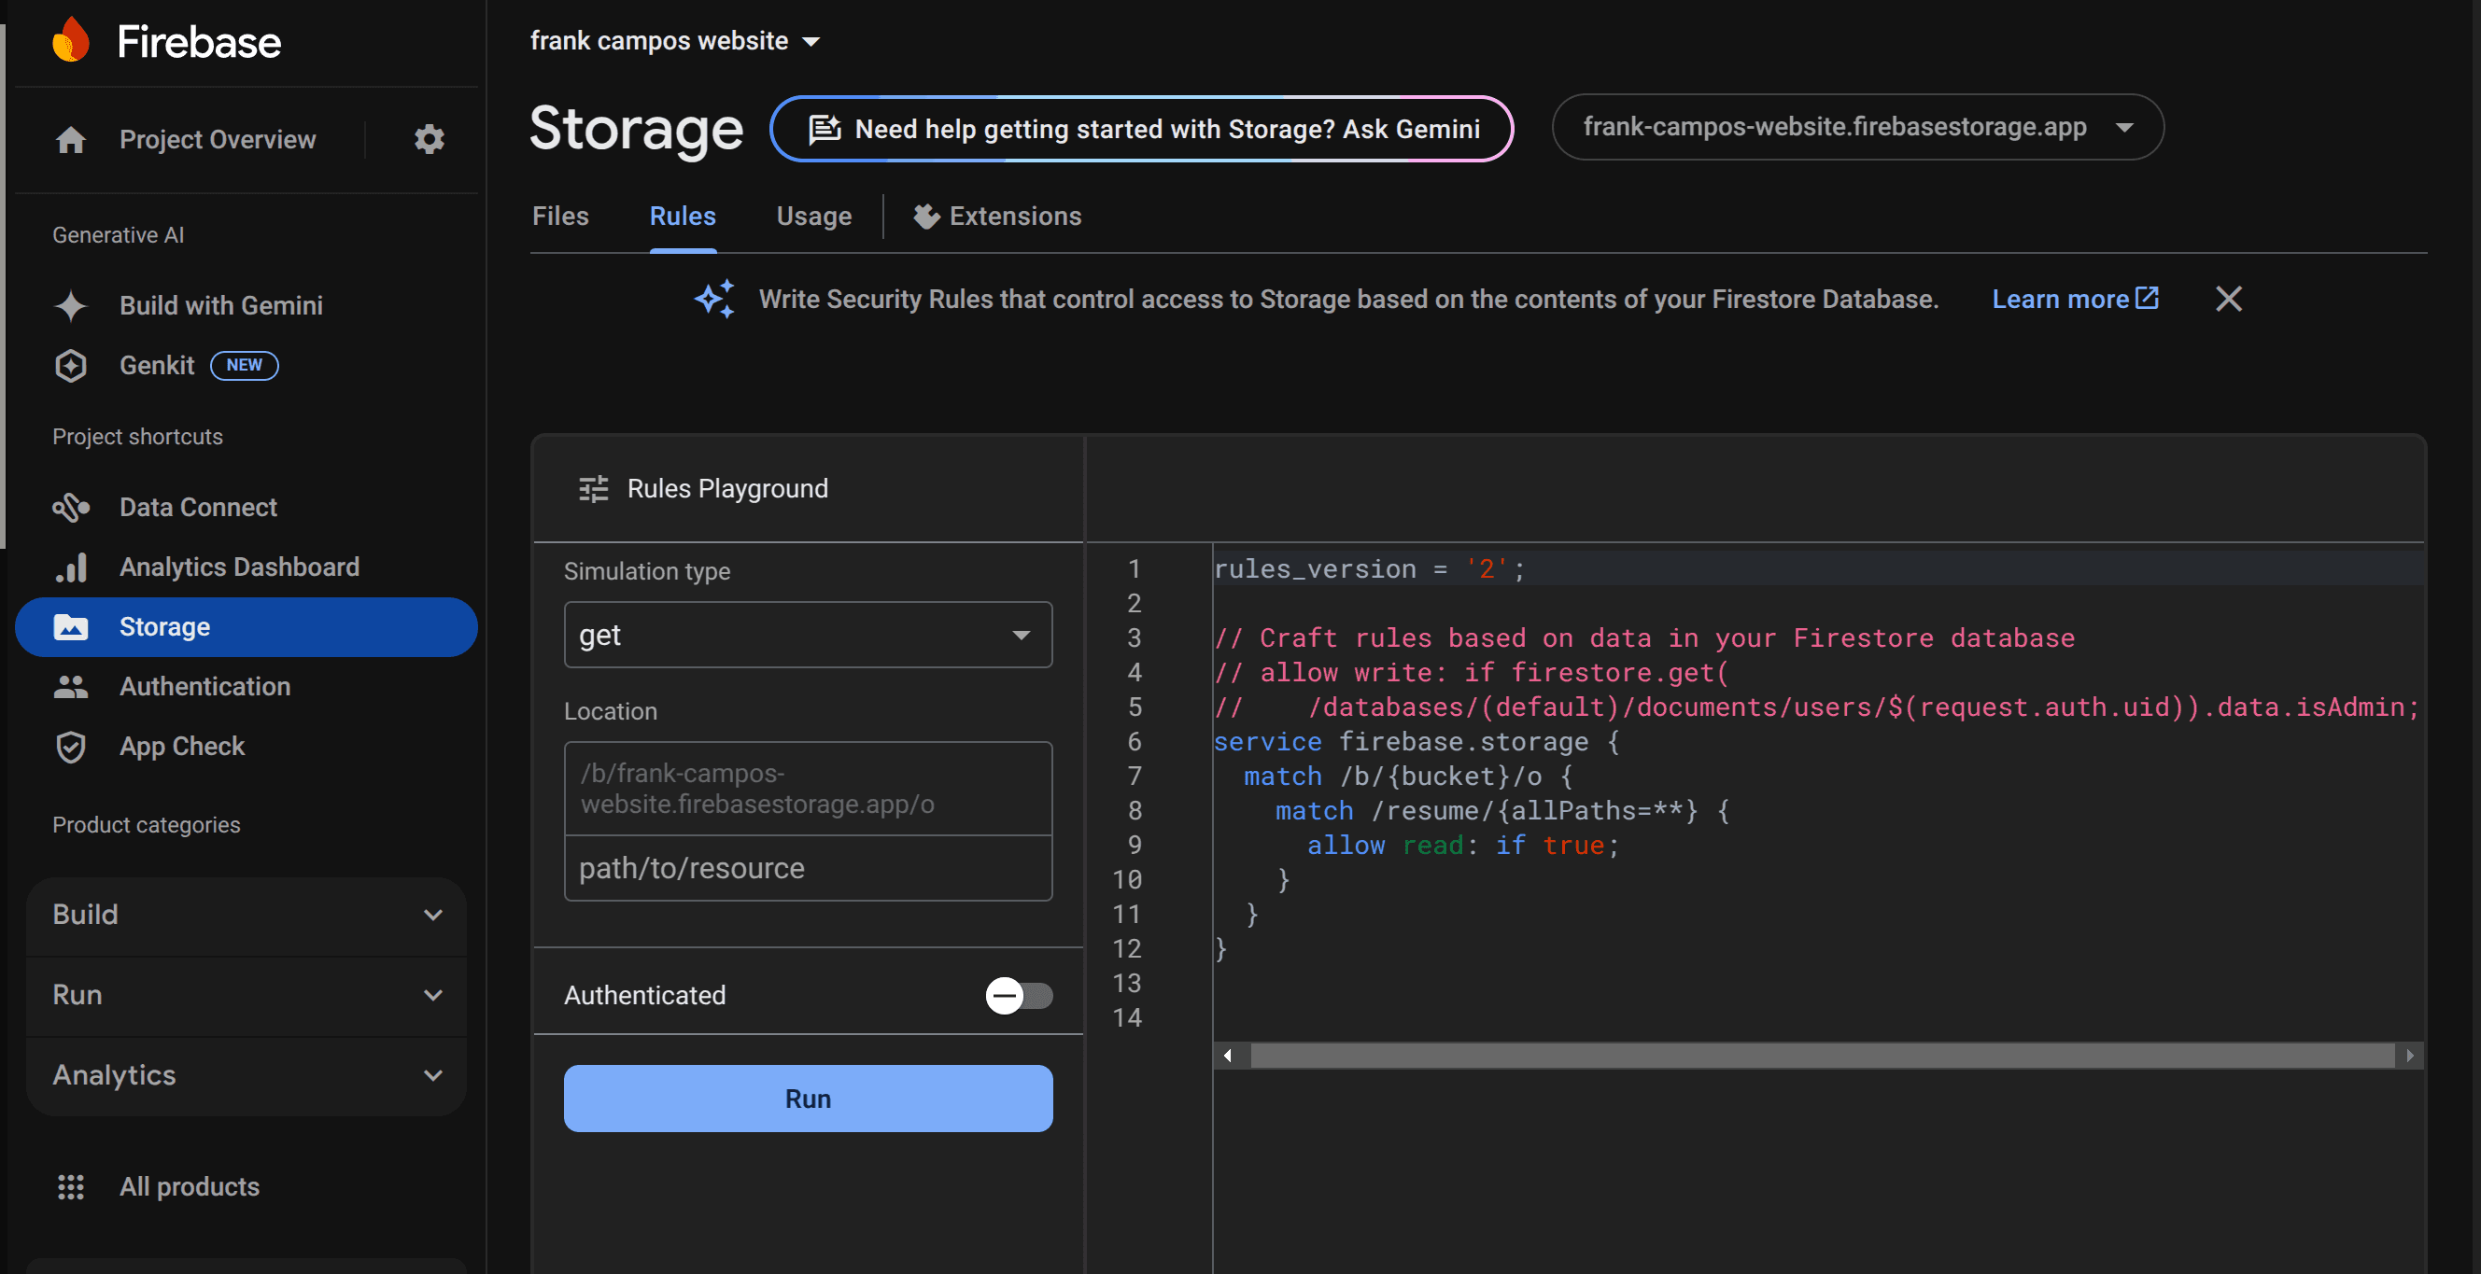Open Project Overview home icon

tap(71, 140)
